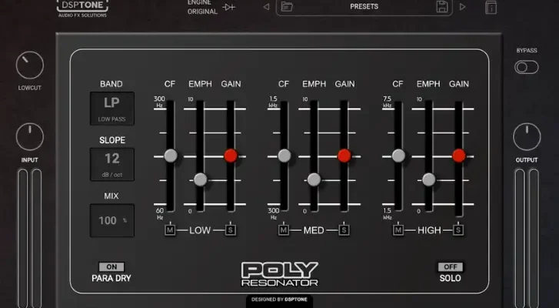Expand the PRESETS list
Screen dimensions: 559x308
364,7
